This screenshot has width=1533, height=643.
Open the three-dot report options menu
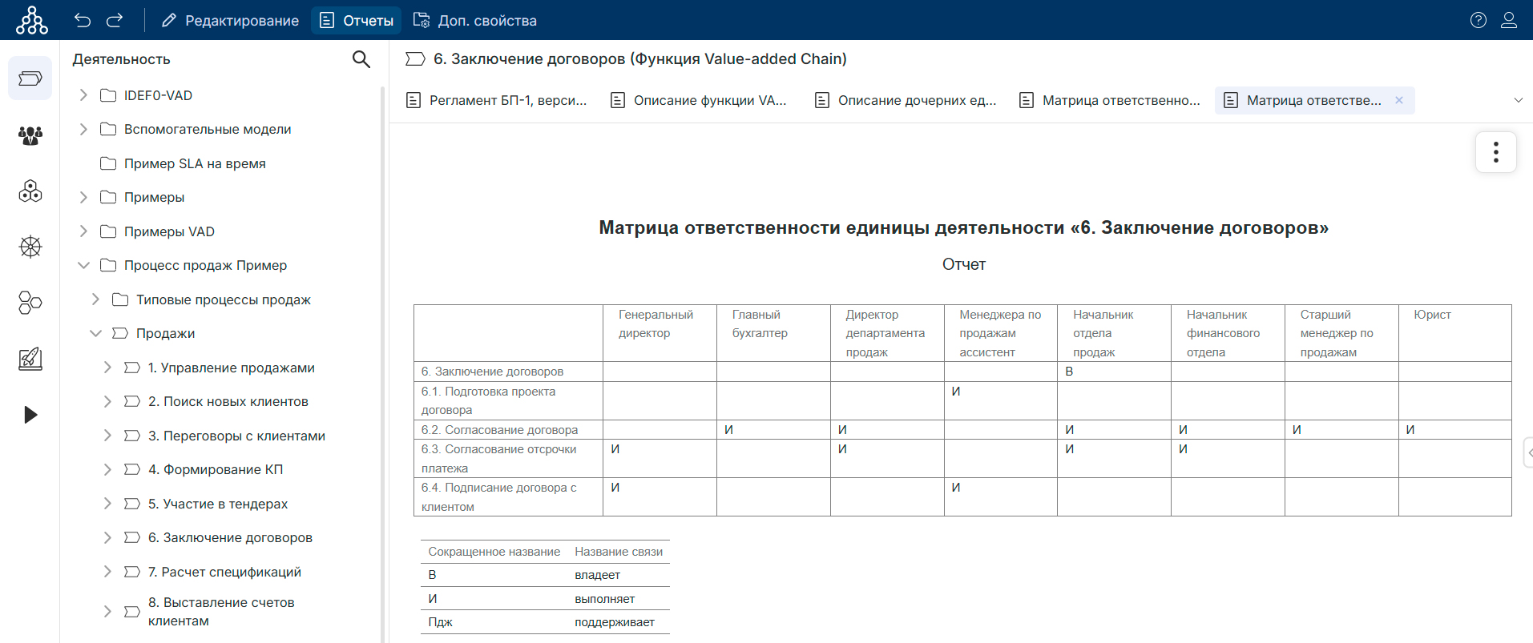coord(1495,152)
